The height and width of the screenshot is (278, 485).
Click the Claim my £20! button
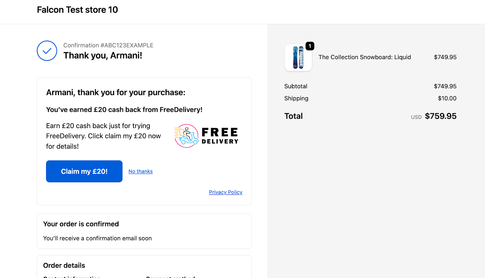(x=84, y=171)
